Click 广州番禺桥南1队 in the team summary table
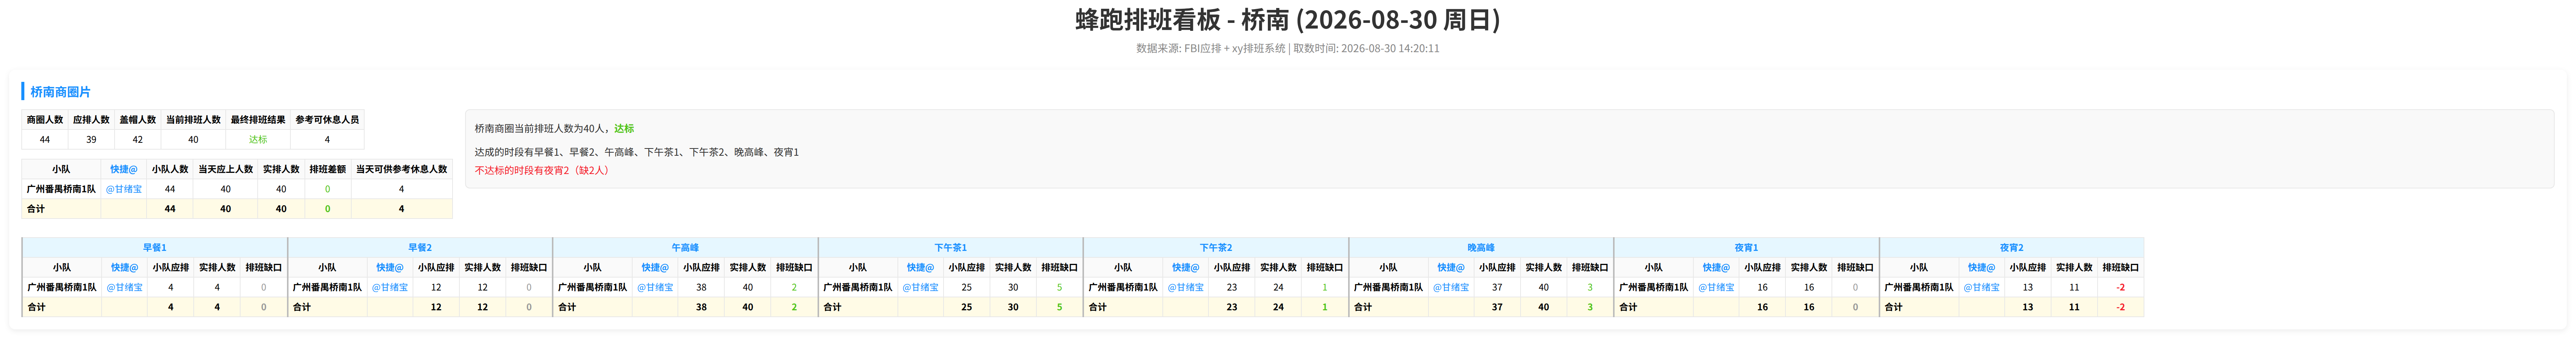 click(61, 189)
